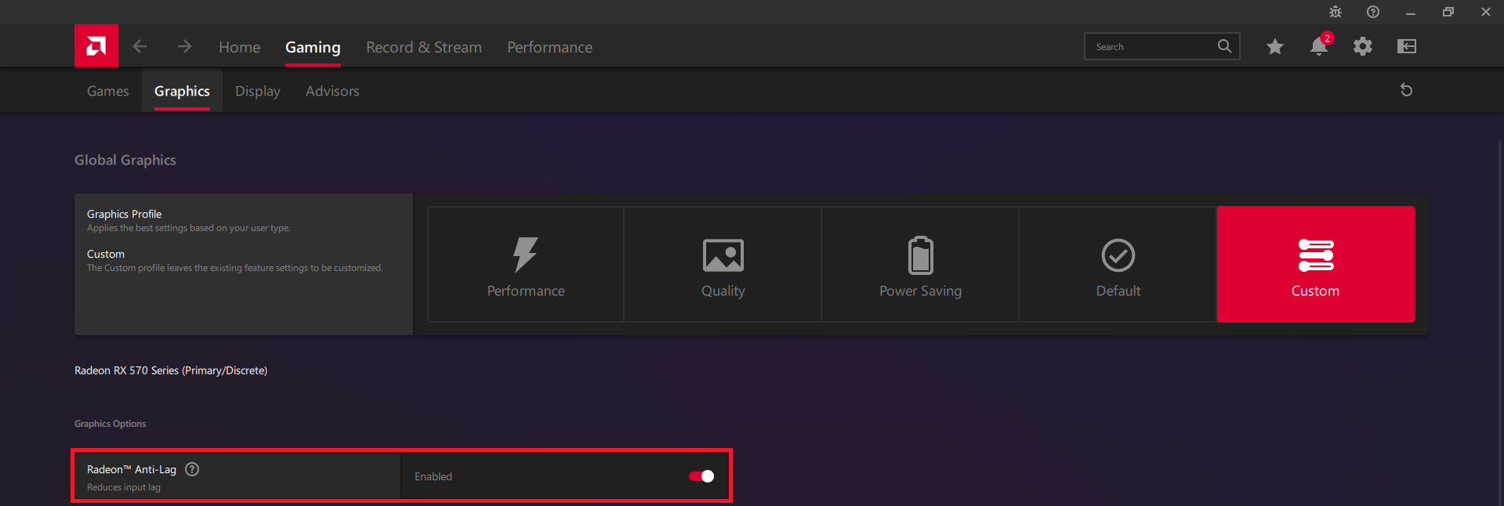Viewport: 1504px width, 506px height.
Task: Open the Games sub-tab
Action: [108, 91]
